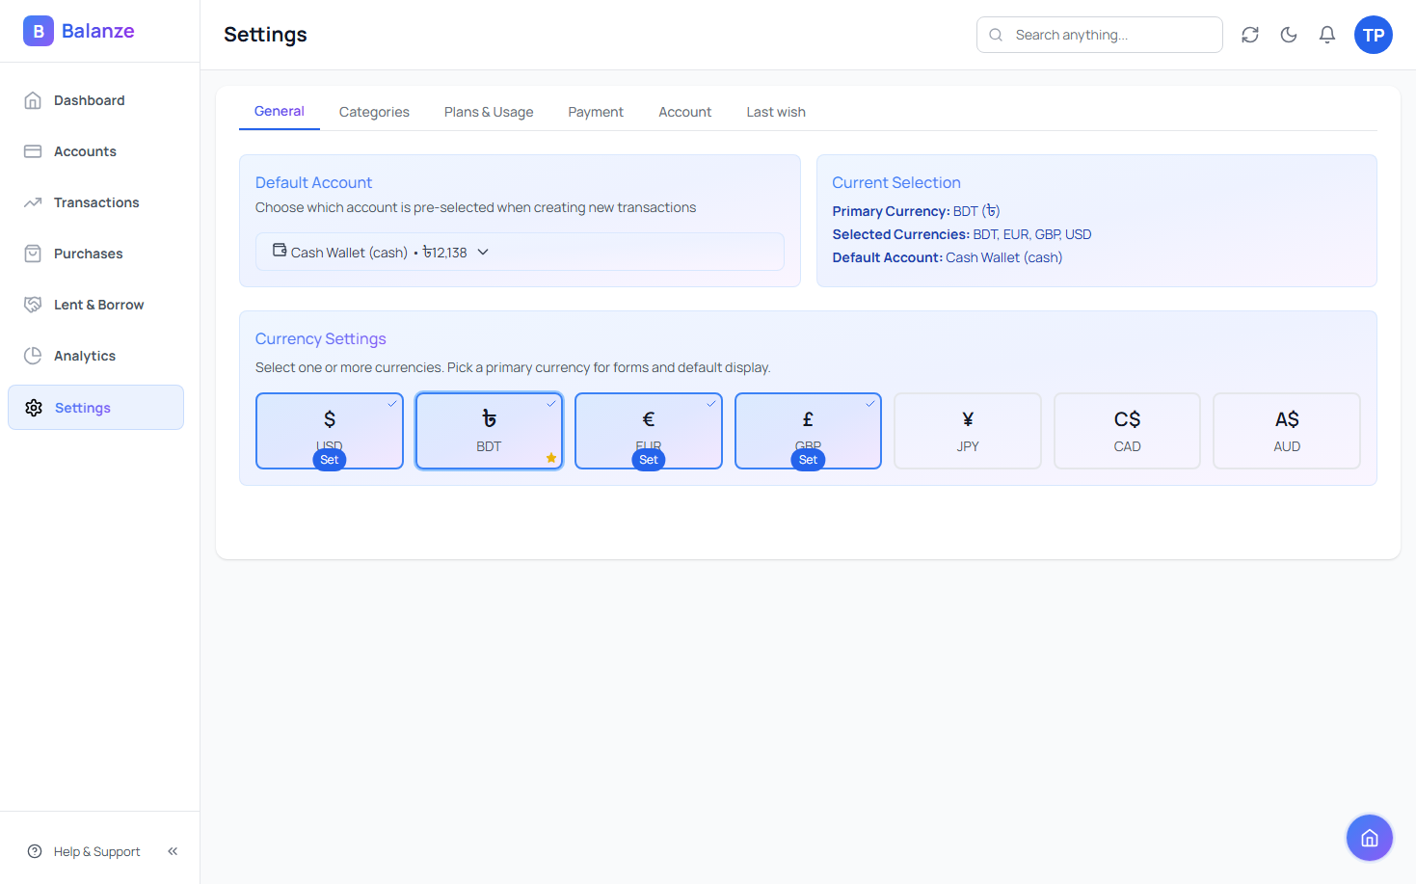This screenshot has height=884, width=1416.
Task: Open the Dashboard from the sidebar
Action: coord(89,100)
